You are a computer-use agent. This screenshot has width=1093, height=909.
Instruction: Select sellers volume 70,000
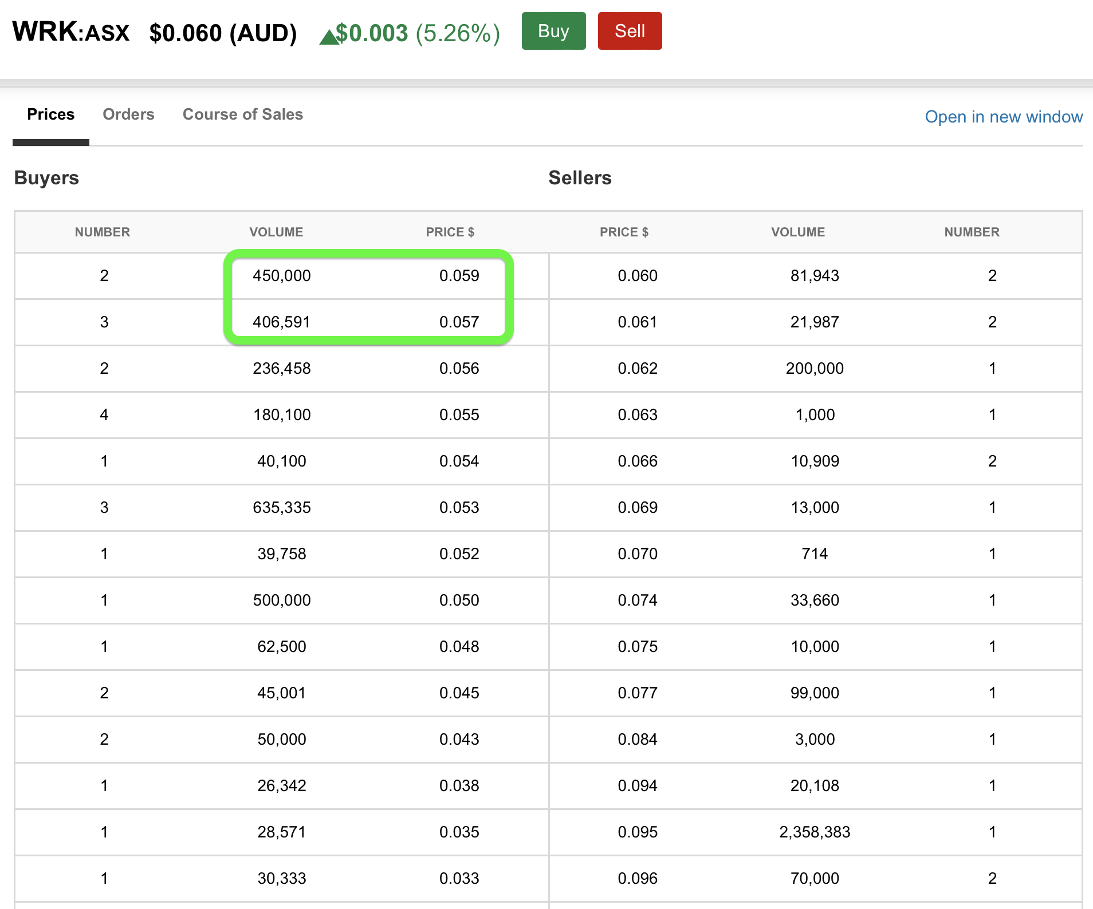pos(815,879)
